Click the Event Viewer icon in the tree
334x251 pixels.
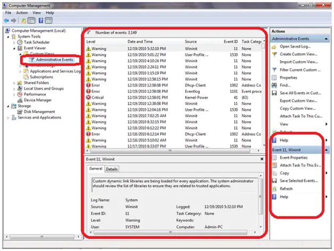click(x=20, y=48)
